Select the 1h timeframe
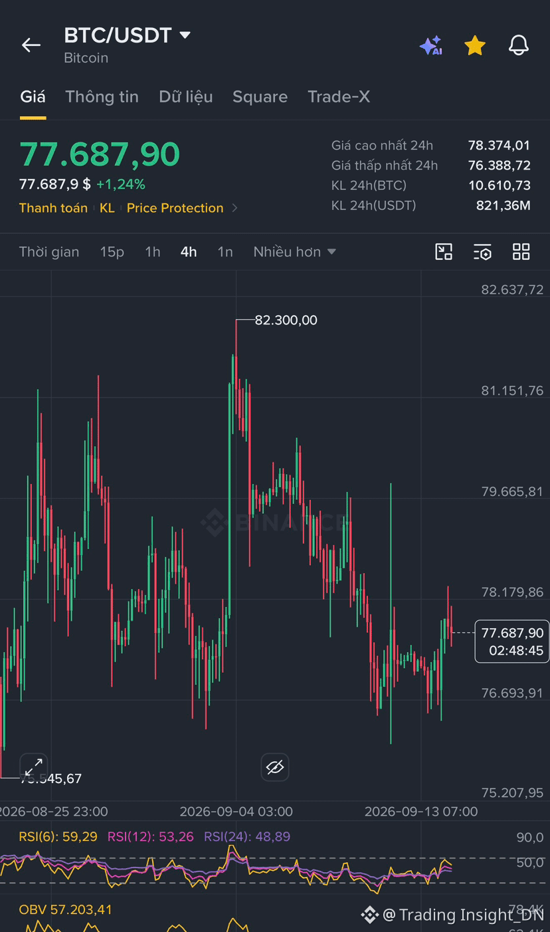The height and width of the screenshot is (932, 550). point(153,252)
